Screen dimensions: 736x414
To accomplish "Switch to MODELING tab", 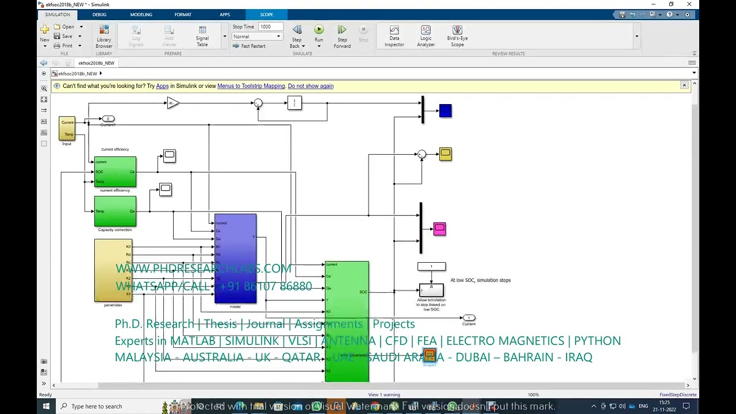I will (141, 14).
